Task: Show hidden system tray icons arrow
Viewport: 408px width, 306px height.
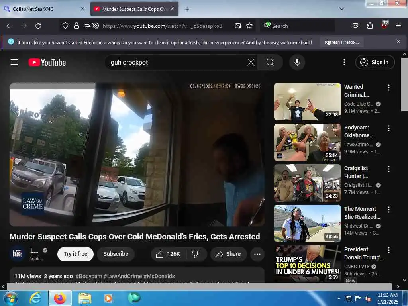Action: (339, 298)
